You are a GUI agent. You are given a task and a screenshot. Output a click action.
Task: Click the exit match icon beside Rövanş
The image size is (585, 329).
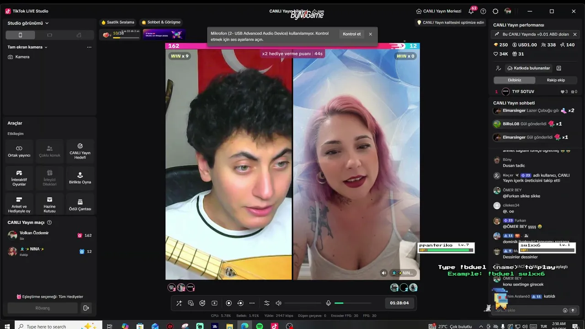click(86, 308)
